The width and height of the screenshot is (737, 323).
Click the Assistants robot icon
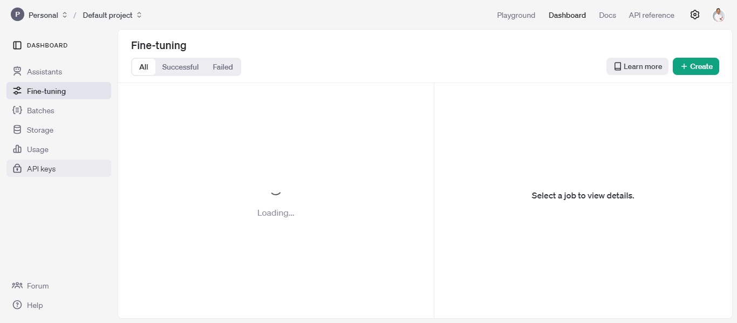click(x=17, y=72)
